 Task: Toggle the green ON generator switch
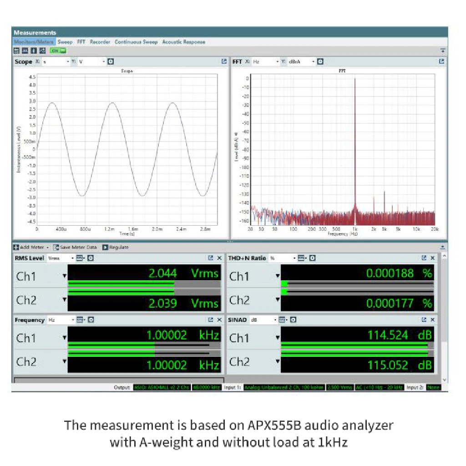click(58, 51)
